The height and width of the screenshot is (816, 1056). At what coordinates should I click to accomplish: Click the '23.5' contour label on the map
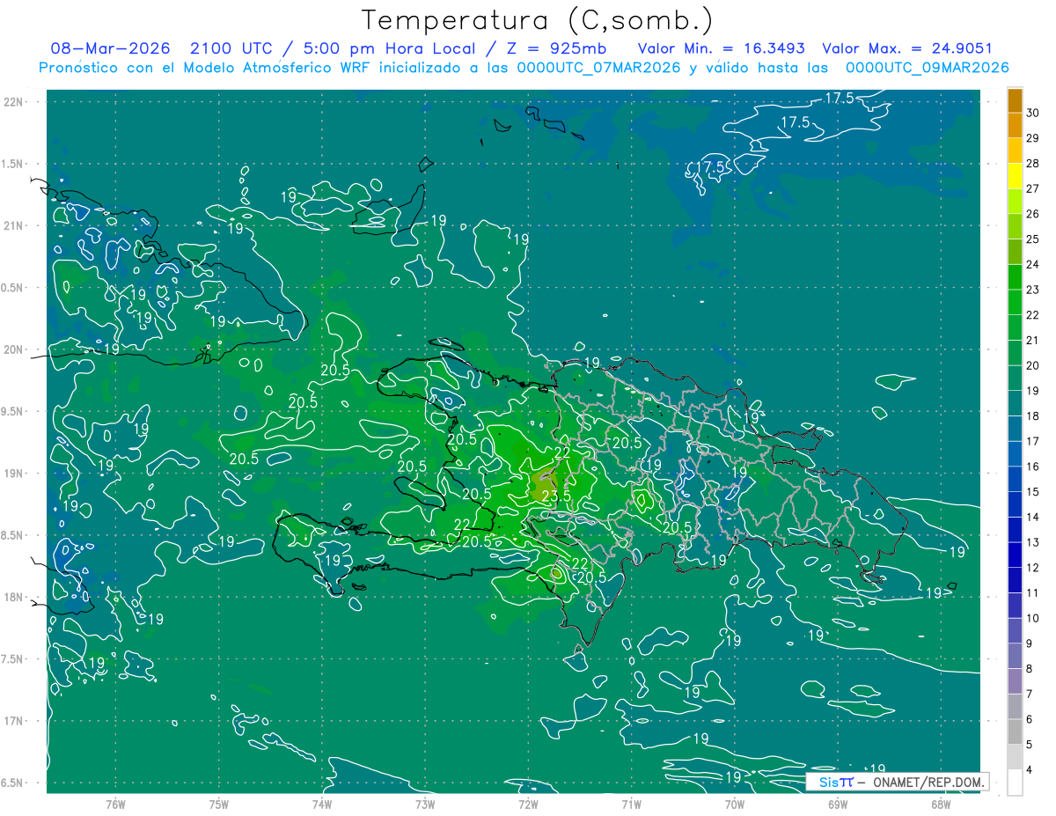pyautogui.click(x=556, y=496)
